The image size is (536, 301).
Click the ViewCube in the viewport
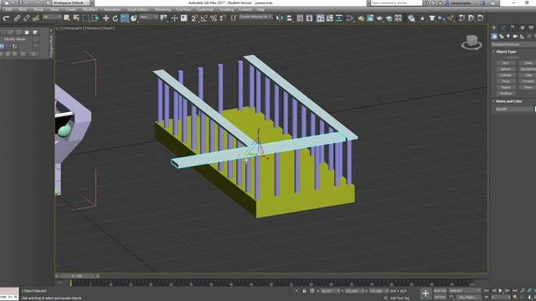472,43
